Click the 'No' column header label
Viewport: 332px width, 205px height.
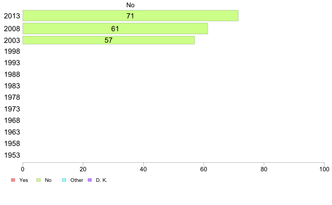pos(131,5)
